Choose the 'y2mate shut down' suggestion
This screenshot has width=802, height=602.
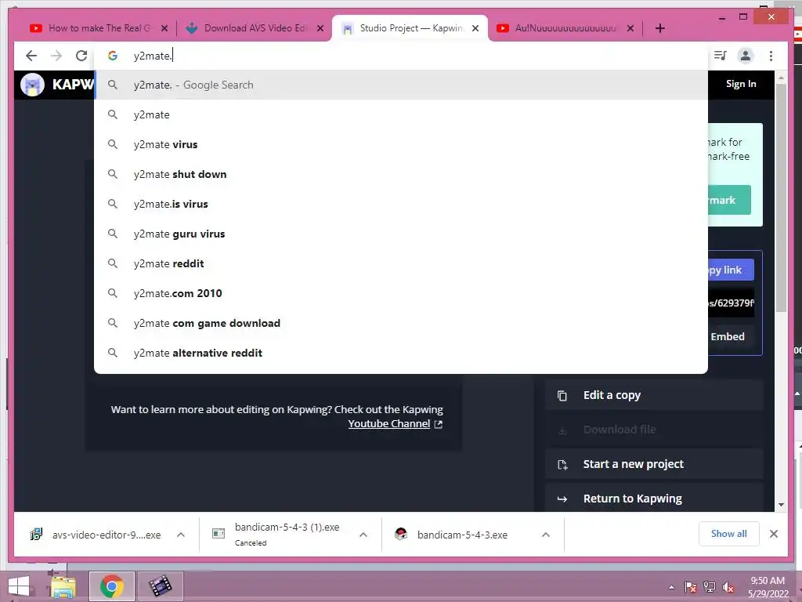tap(401, 174)
